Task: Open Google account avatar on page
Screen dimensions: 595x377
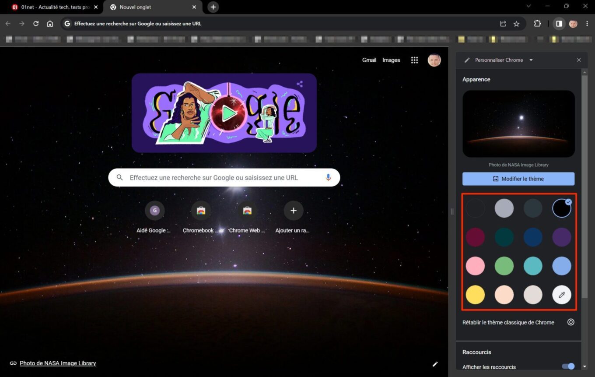Action: 434,60
